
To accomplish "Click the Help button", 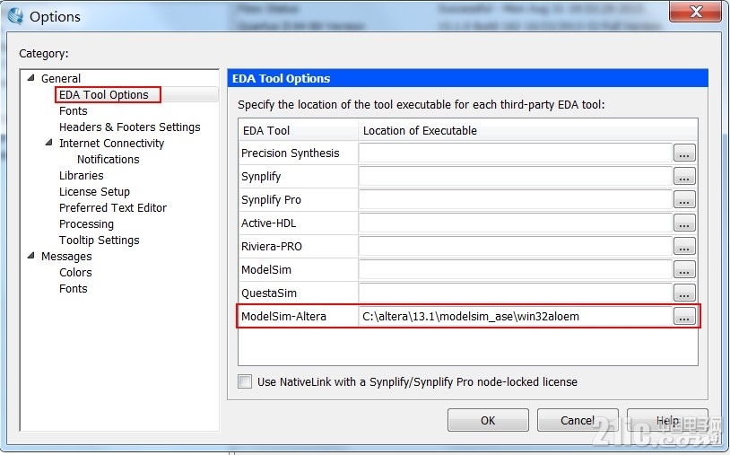I will (667, 420).
